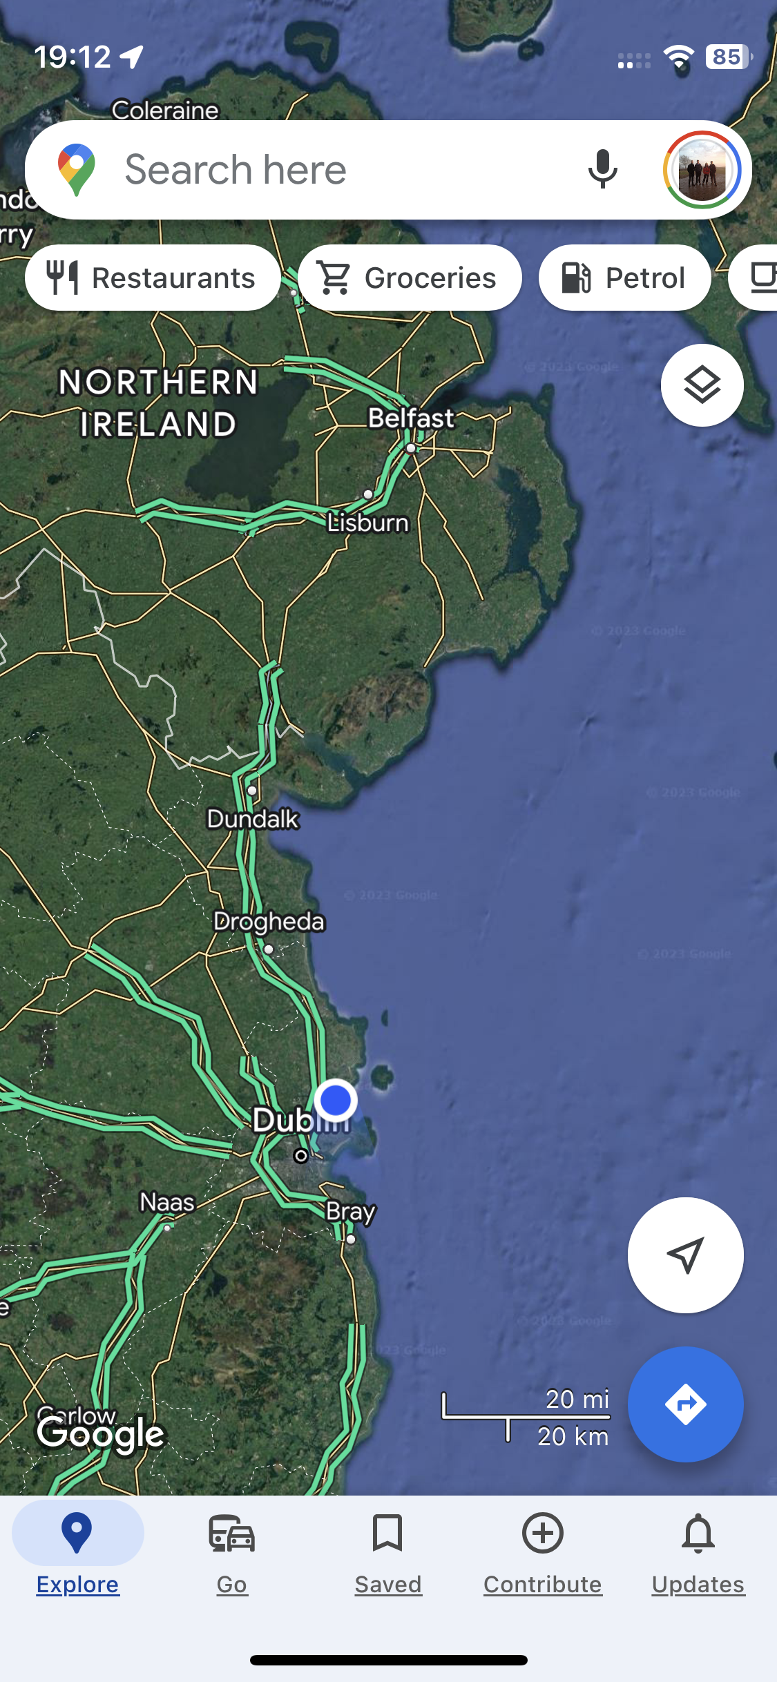Open the map layers button
This screenshot has width=777, height=1682.
coord(702,385)
